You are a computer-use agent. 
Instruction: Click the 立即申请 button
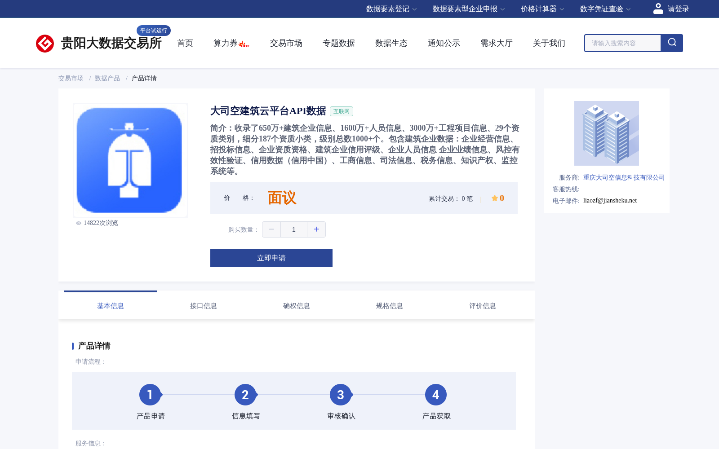point(271,258)
